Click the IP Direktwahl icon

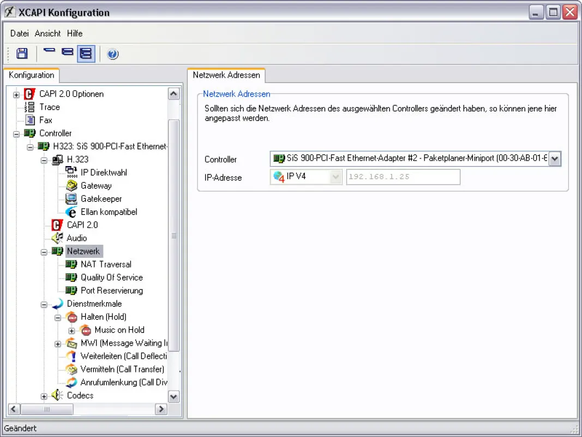71,172
